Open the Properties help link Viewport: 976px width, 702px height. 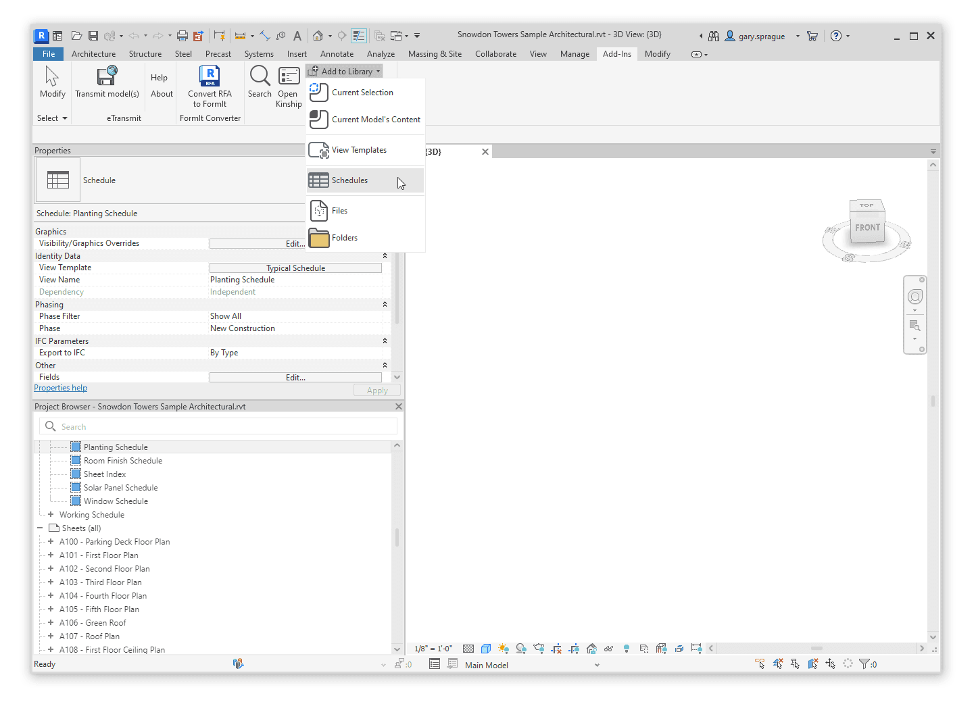(60, 387)
